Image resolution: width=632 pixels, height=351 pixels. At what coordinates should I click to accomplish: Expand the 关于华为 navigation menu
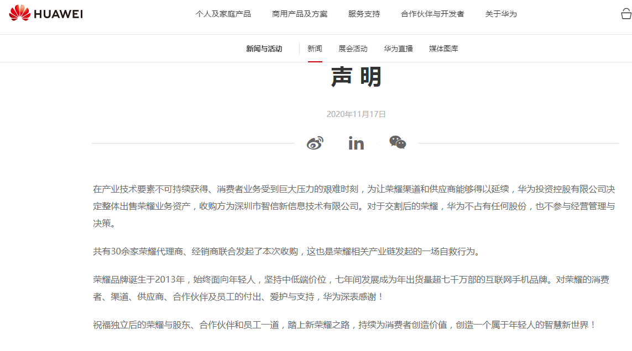(501, 14)
